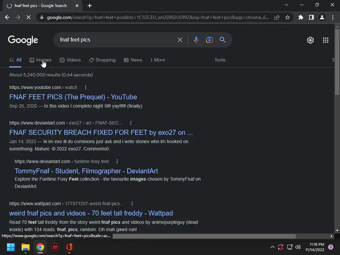The image size is (340, 255).
Task: Click the forward navigation arrow
Action: pos(18,17)
